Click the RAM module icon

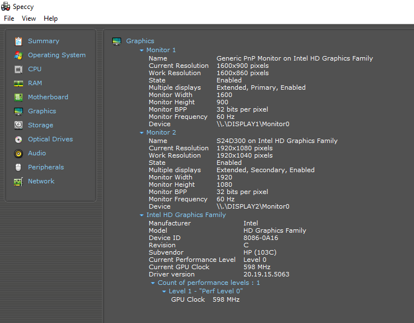[19, 84]
